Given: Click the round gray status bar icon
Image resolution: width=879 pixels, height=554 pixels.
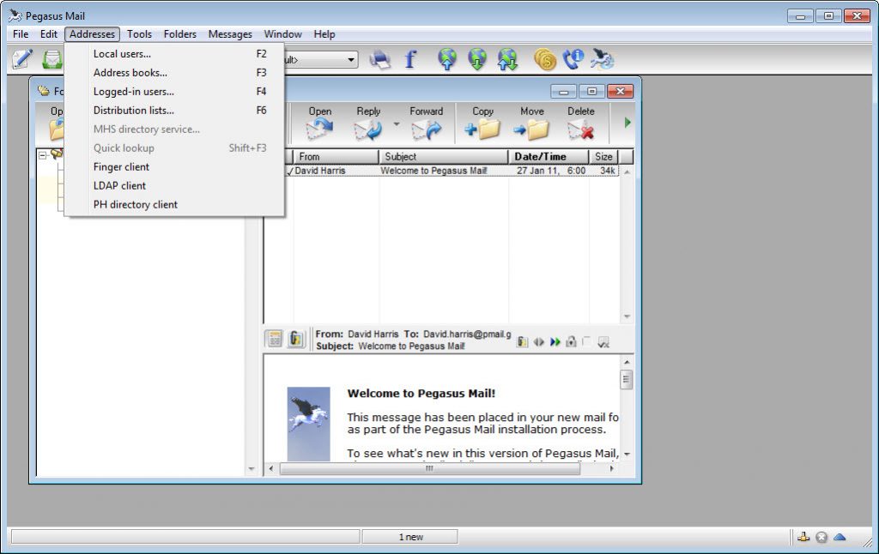Looking at the screenshot, I should [x=821, y=537].
